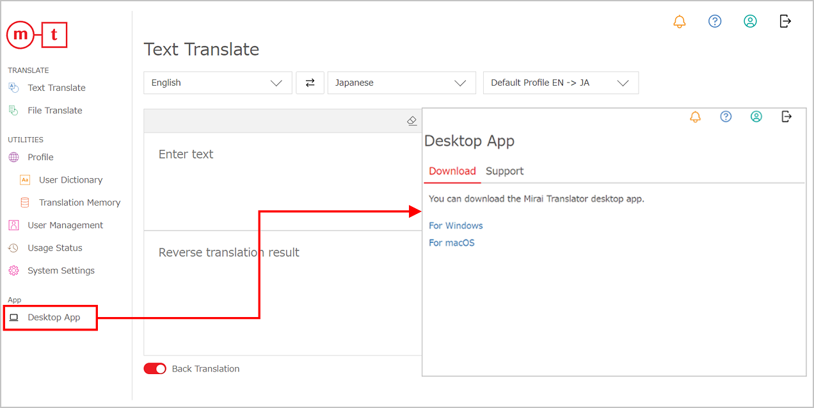This screenshot has height=408, width=814.
Task: Open Translation Memory in sidebar
Action: (x=79, y=202)
